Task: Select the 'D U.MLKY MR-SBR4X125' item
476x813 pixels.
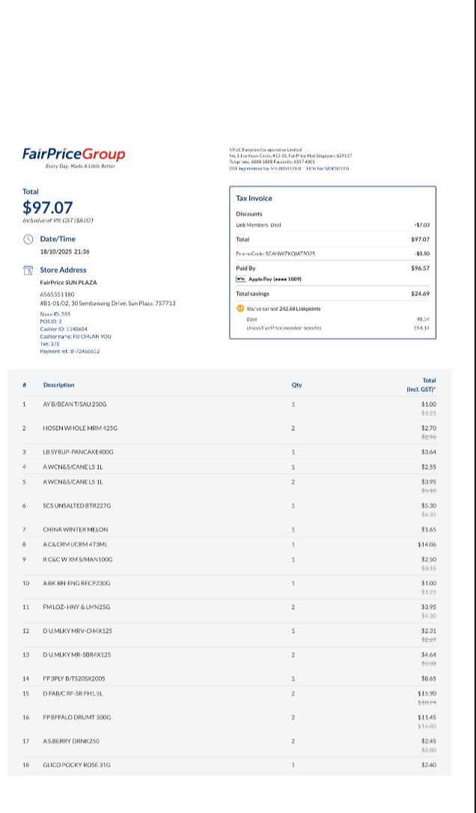Action: point(77,655)
